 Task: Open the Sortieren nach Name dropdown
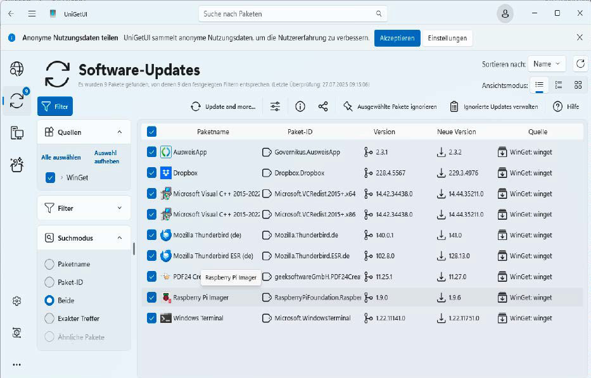[x=547, y=64]
